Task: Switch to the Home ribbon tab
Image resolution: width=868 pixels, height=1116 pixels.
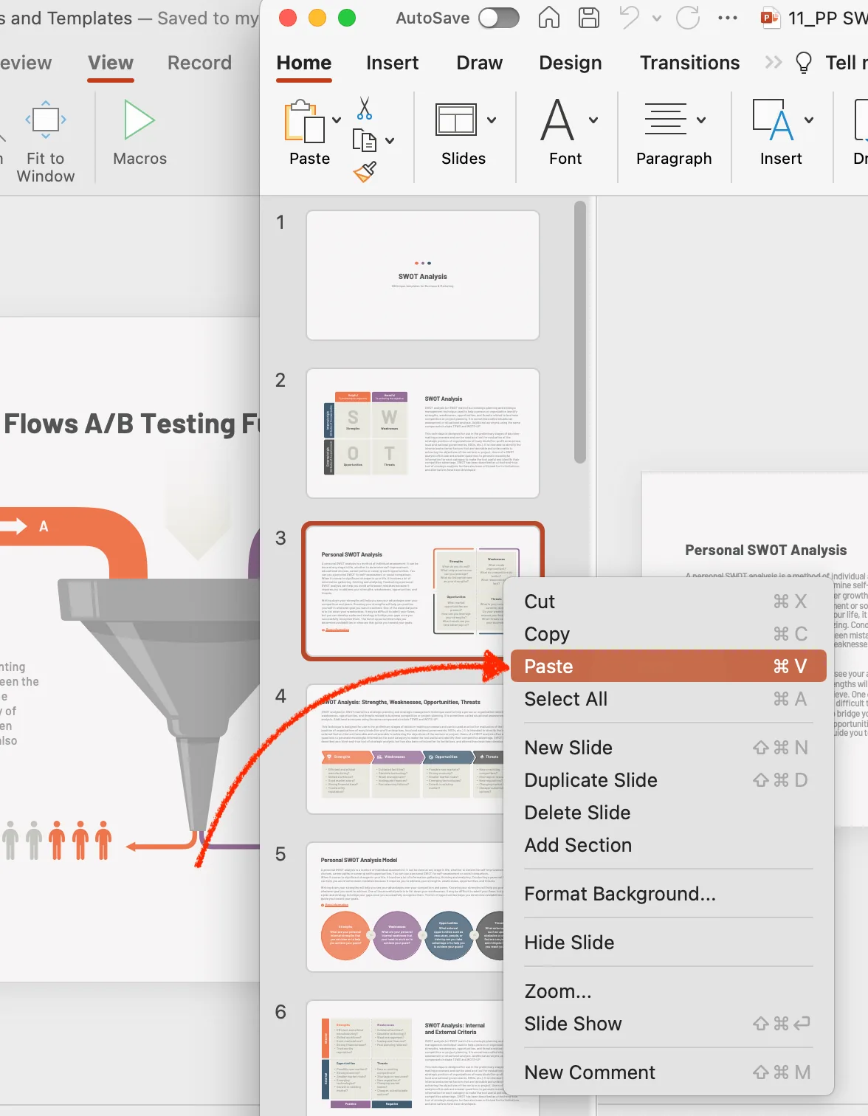Action: pyautogui.click(x=304, y=63)
